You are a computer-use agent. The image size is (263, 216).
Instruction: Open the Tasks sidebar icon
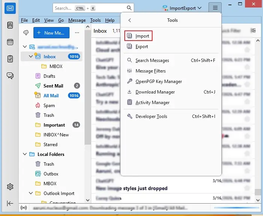(10, 59)
